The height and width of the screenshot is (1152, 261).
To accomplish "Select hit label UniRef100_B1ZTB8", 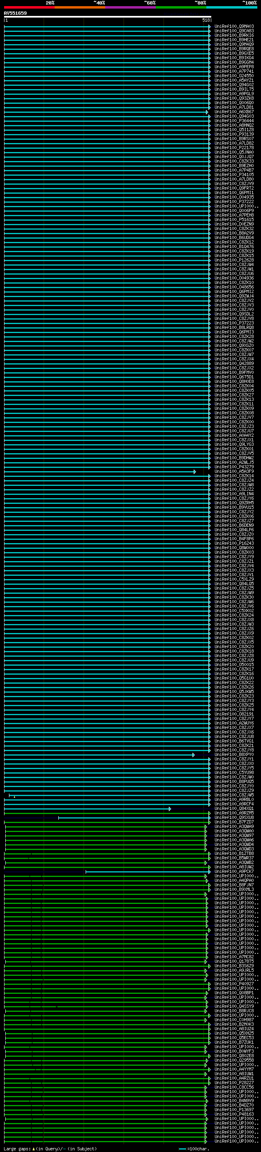I will (x=234, y=854).
